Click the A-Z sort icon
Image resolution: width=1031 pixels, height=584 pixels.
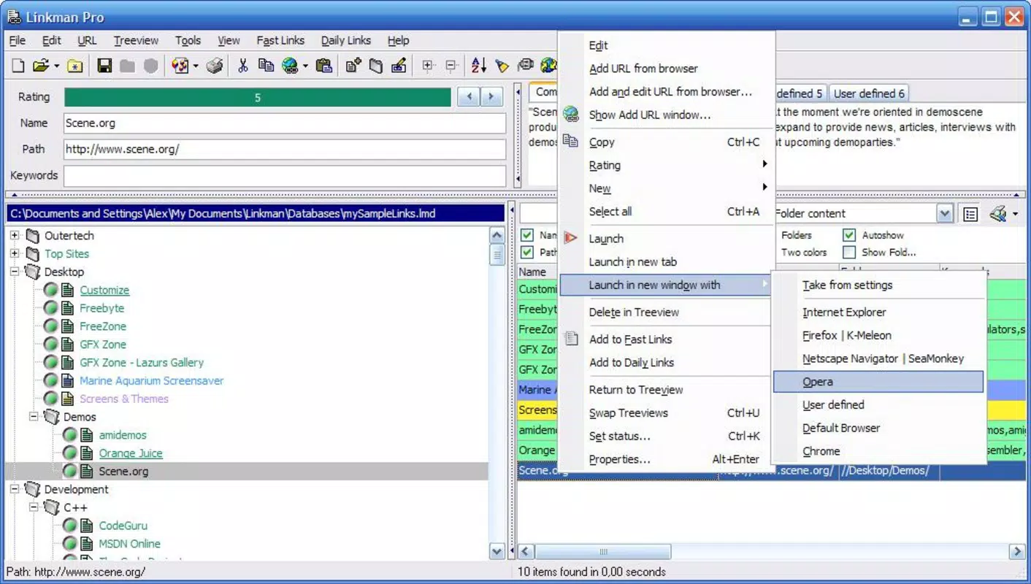(479, 66)
